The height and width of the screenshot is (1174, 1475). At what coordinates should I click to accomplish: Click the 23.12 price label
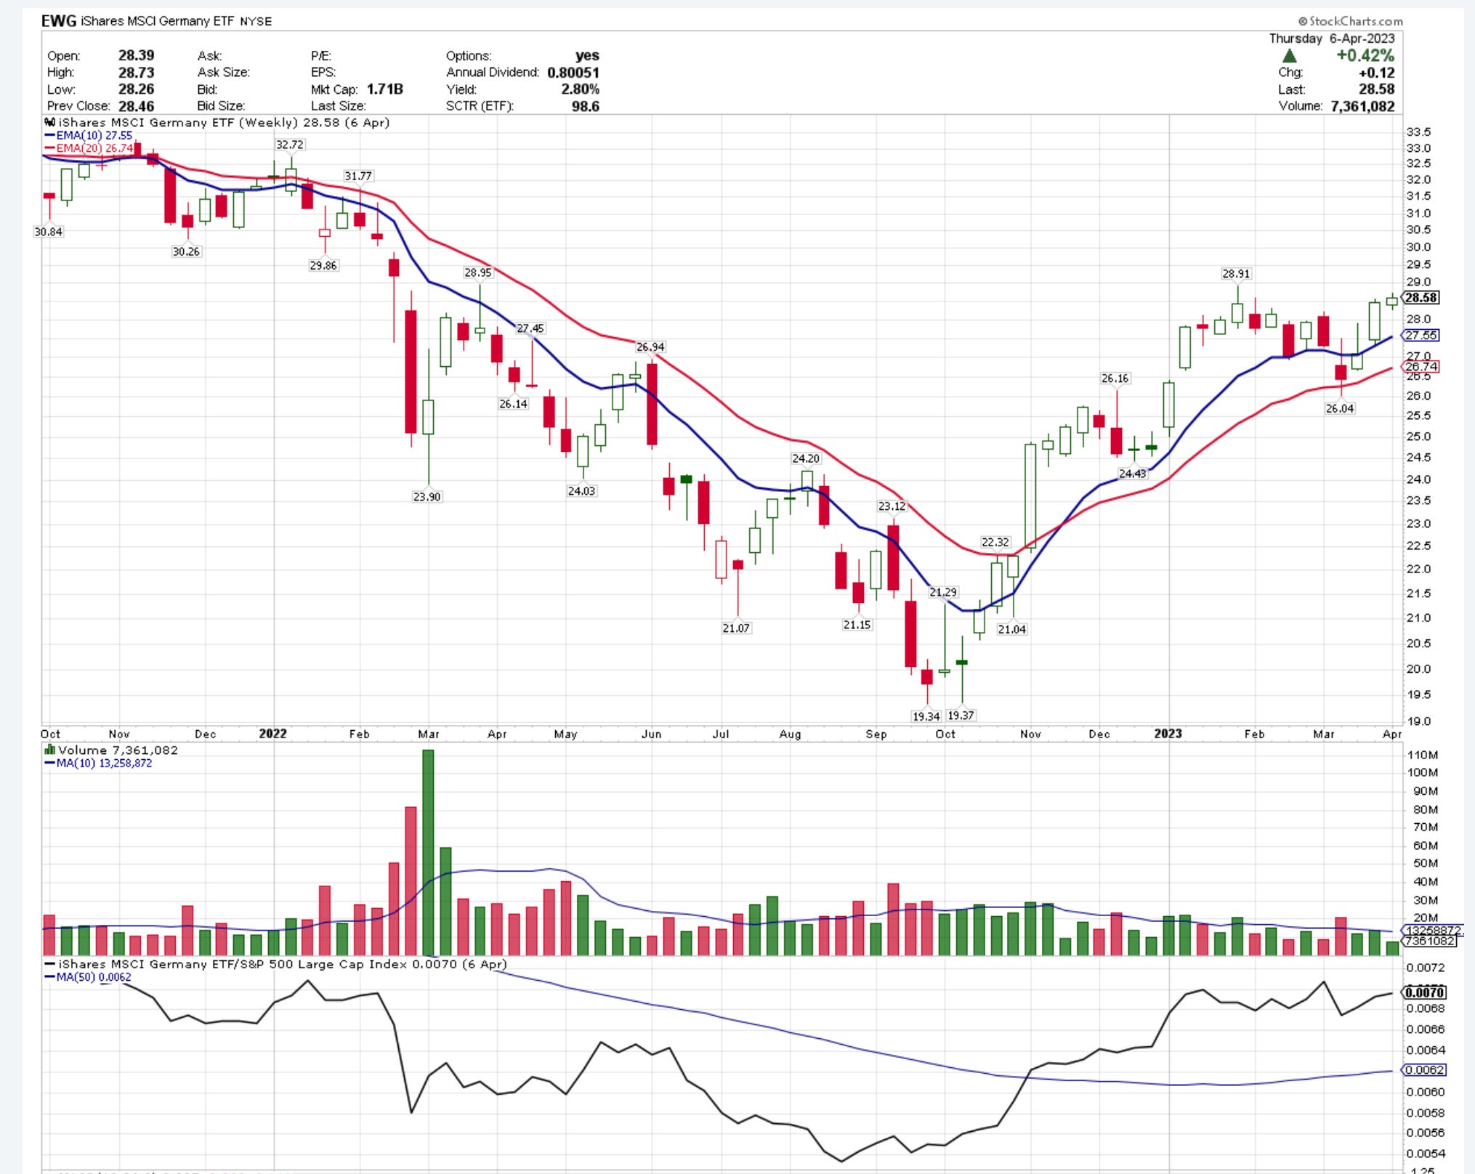pyautogui.click(x=892, y=506)
